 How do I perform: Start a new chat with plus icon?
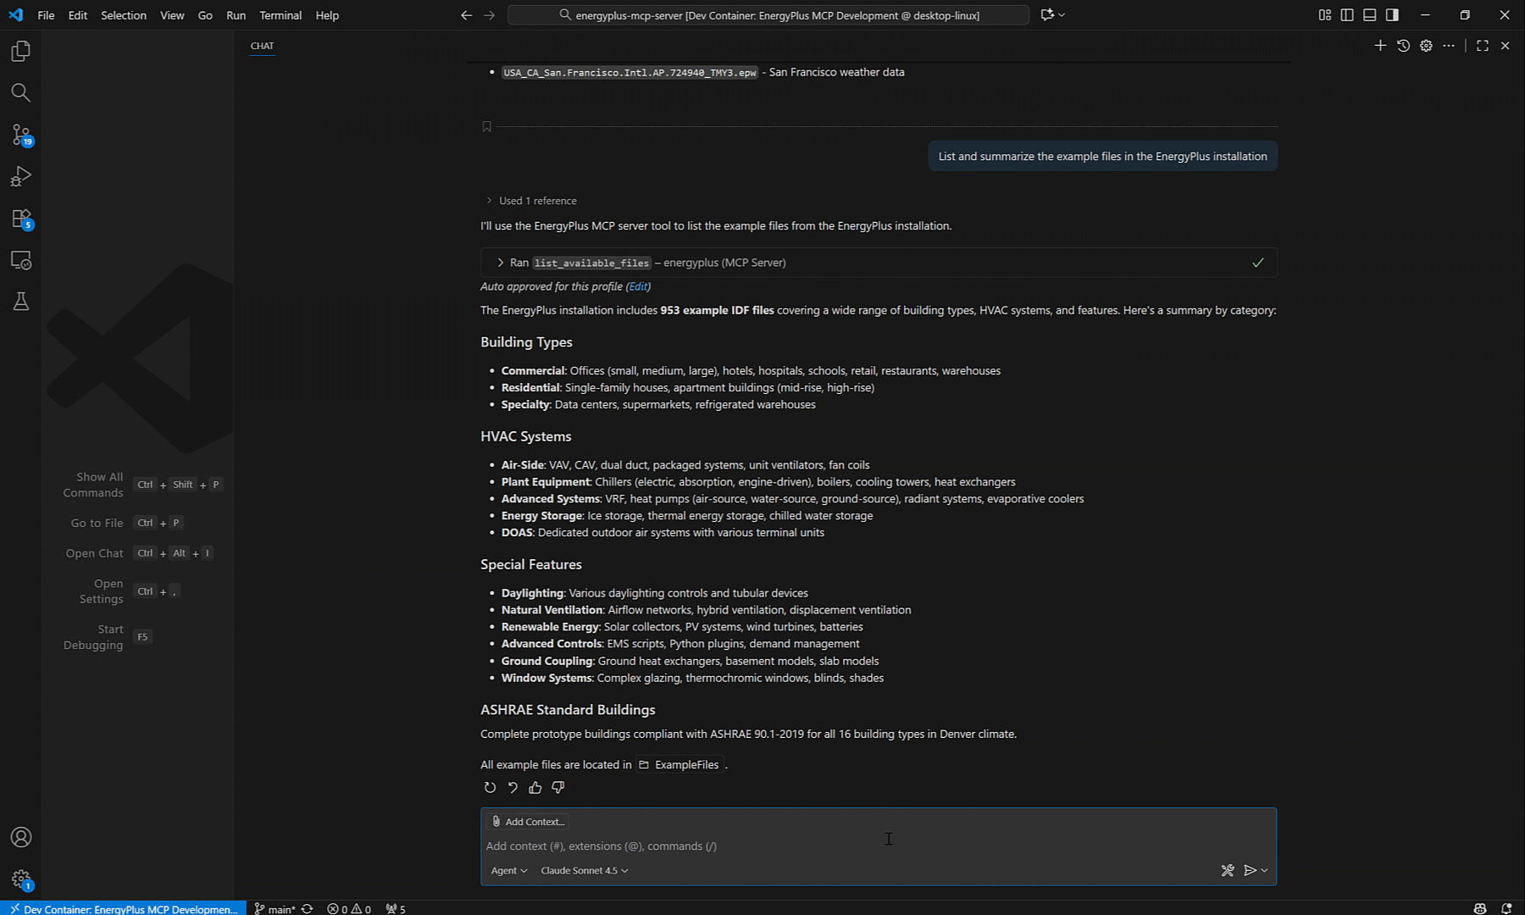1380,46
